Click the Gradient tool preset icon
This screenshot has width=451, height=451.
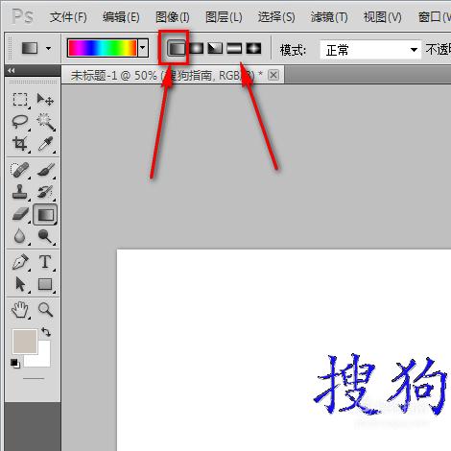pos(30,49)
